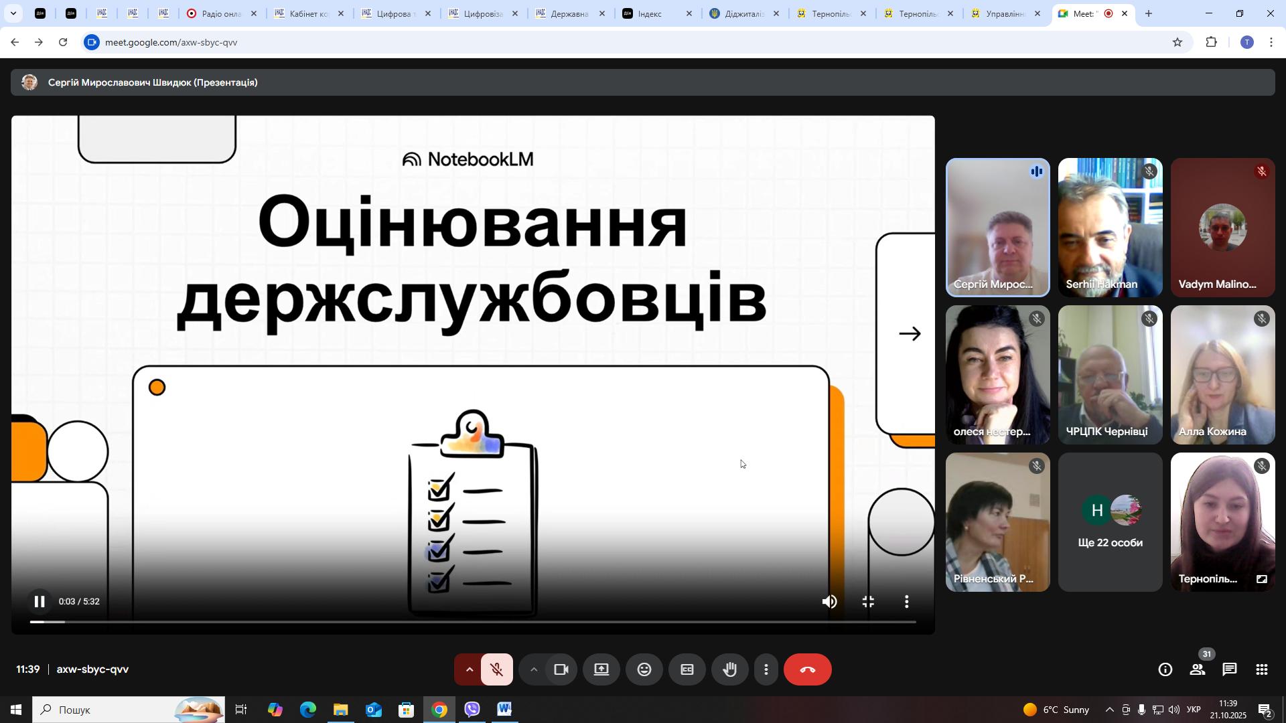
Task: Show the participants list icon
Action: pos(1197,670)
